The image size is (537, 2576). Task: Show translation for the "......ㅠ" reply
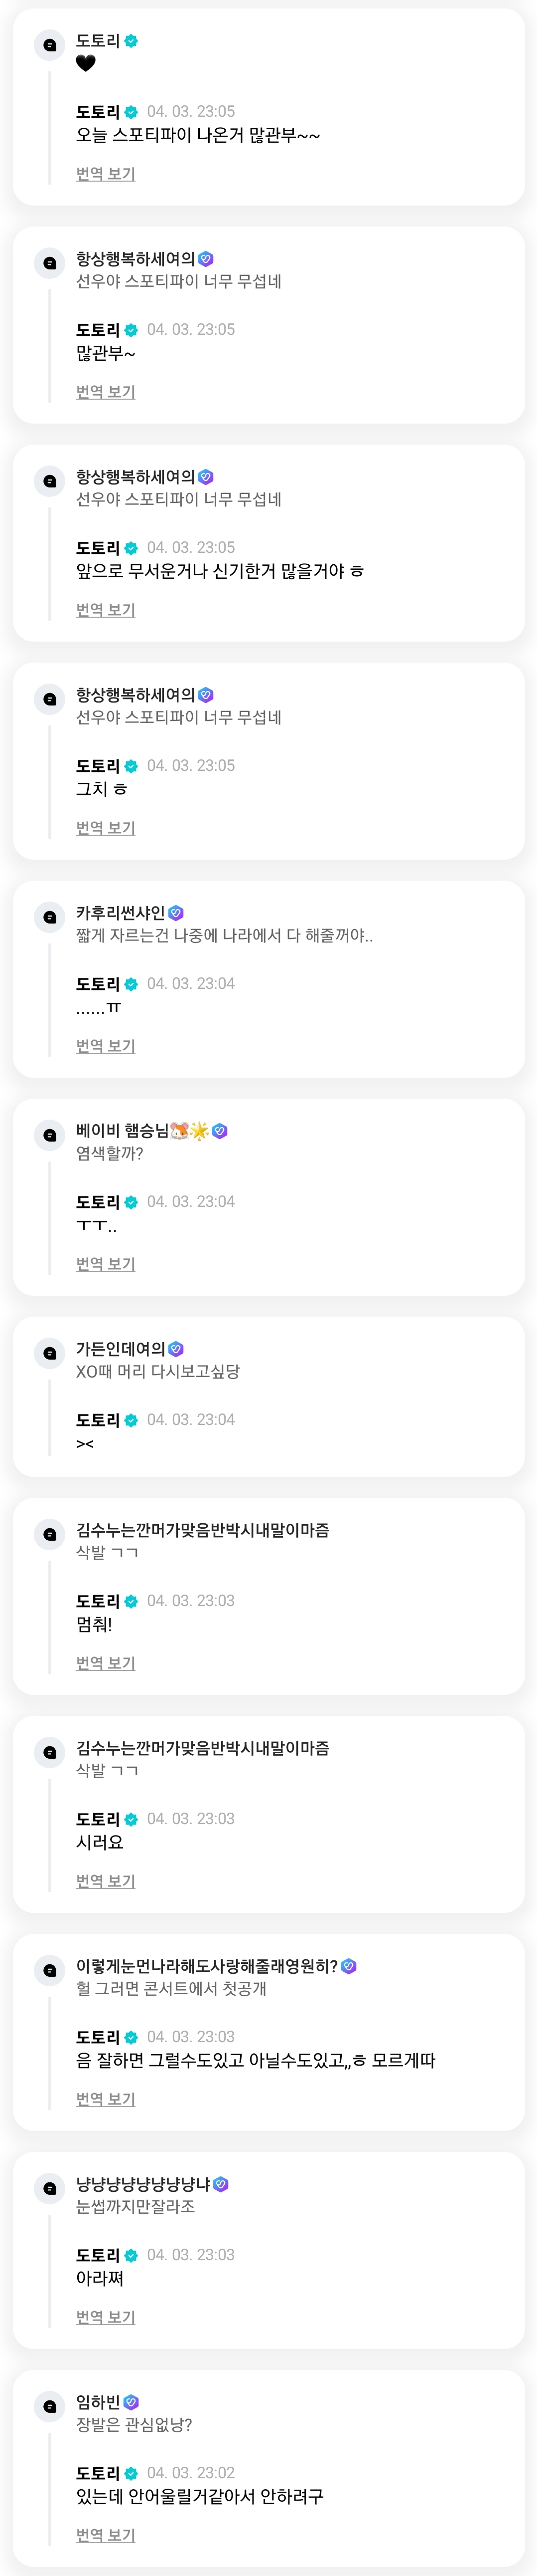[x=105, y=1045]
